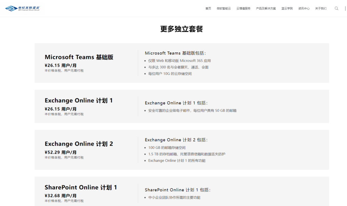
Task: Click the ¥52.29 用户/月 price
Action: click(61, 152)
